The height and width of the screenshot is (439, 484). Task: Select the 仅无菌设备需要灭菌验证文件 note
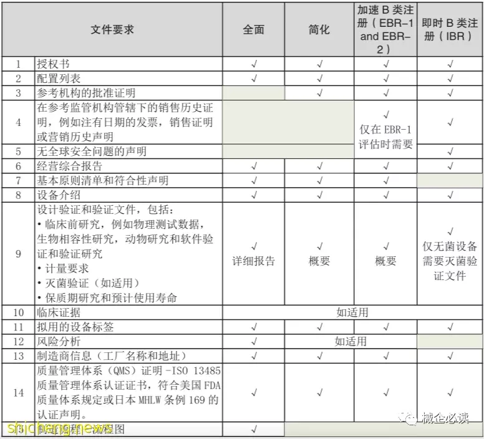point(450,261)
